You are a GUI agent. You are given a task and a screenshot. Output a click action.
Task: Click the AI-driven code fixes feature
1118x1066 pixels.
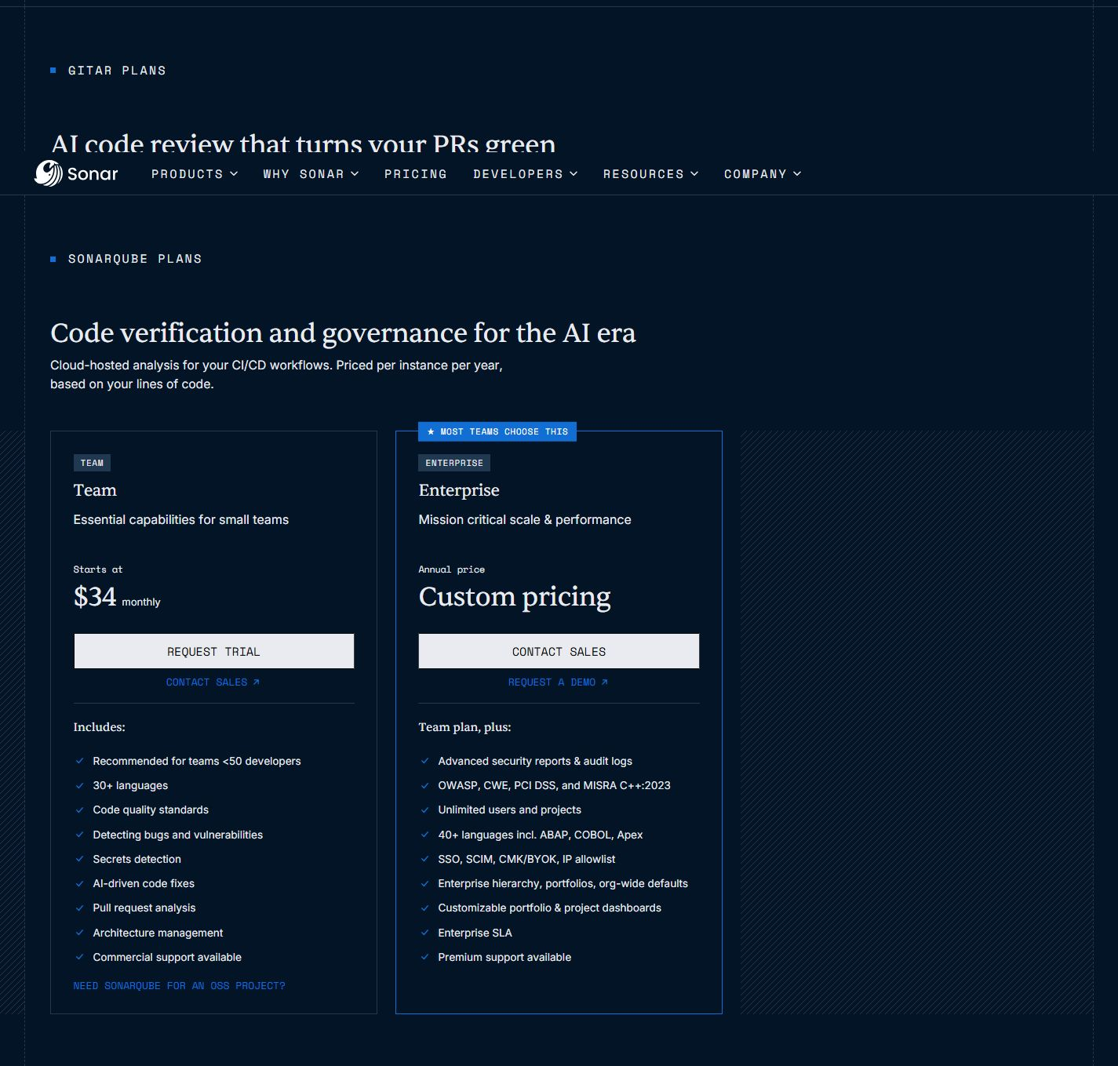click(144, 883)
